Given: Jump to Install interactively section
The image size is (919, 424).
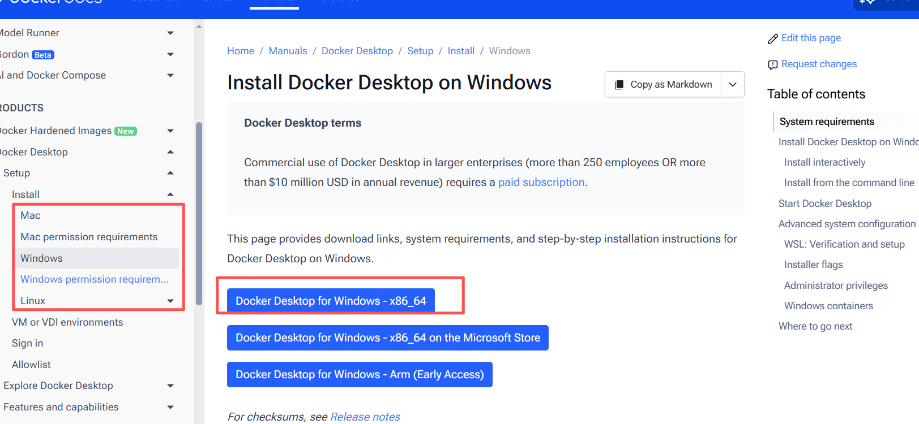Looking at the screenshot, I should click(824, 162).
